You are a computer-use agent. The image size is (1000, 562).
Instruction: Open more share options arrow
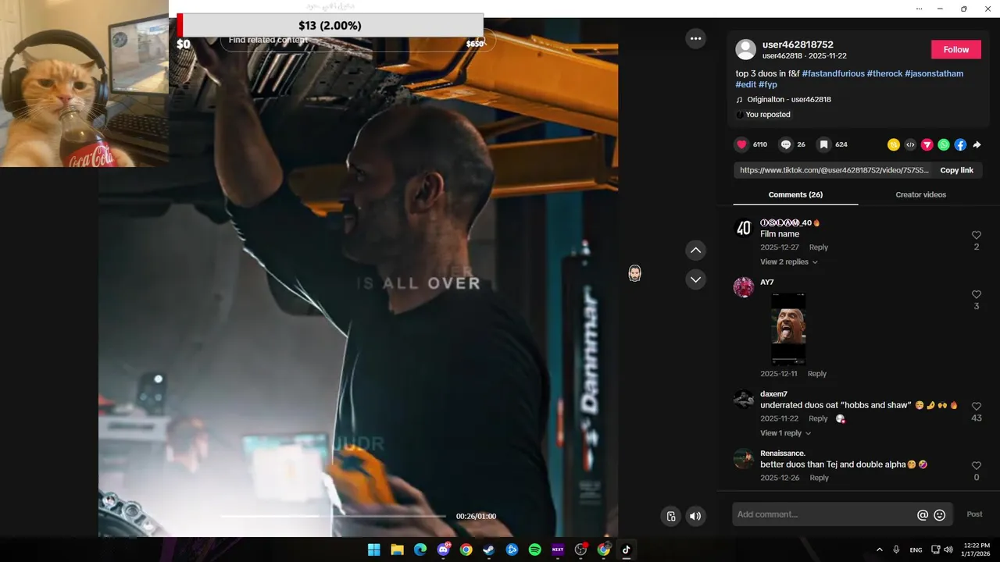[977, 144]
